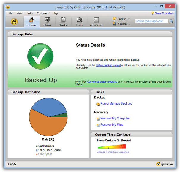Click the Recover My Files icon
Viewport: 180px width, 172px height.
[x=98, y=125]
